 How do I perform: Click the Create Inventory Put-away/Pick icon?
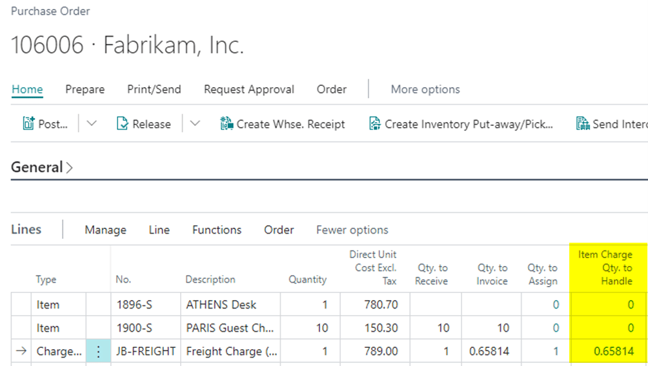tap(374, 124)
